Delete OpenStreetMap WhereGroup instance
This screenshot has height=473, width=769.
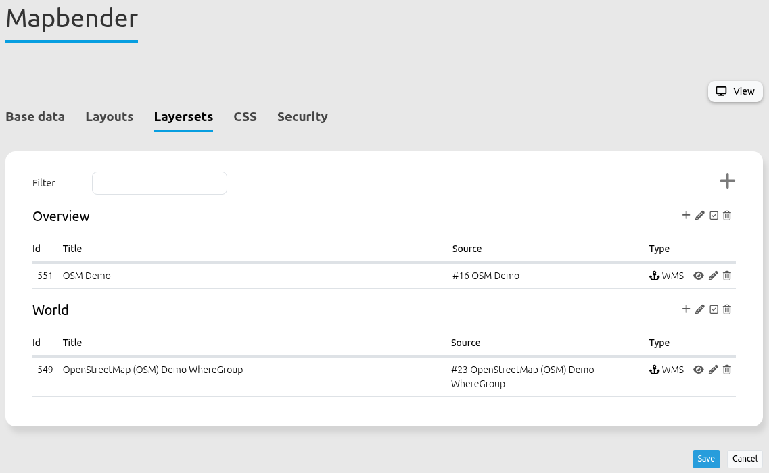tap(727, 370)
